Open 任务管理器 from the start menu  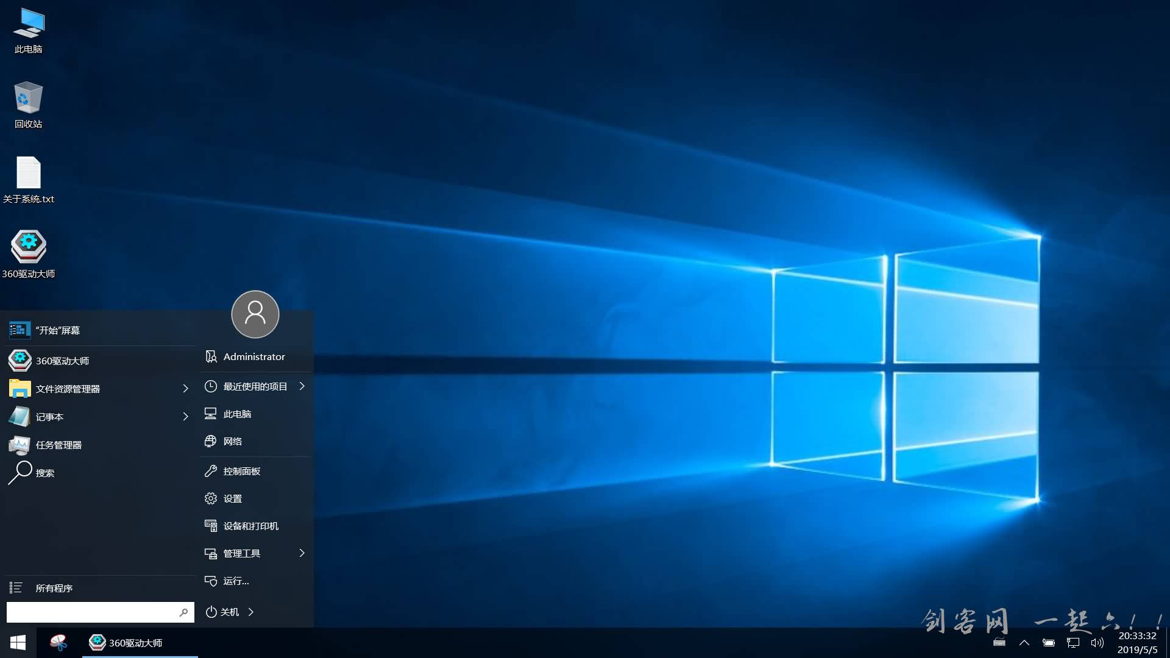coord(101,445)
